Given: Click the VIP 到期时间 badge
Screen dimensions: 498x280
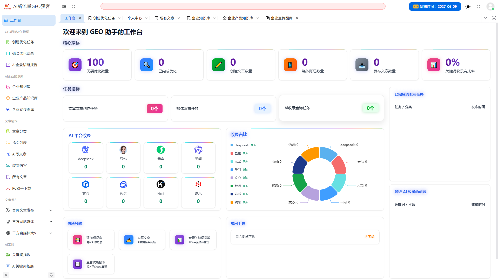Looking at the screenshot, I should 435,6.
